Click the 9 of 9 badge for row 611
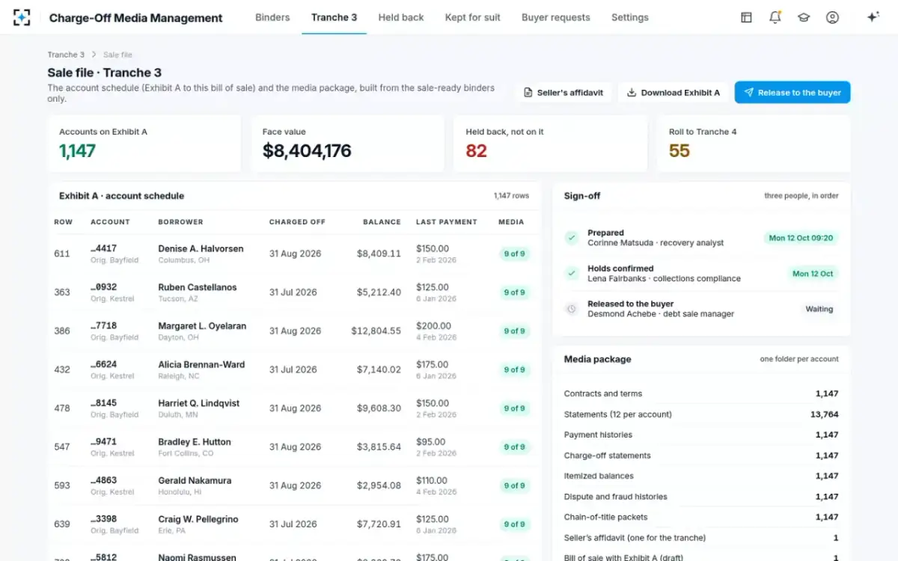Viewport: 898px width, 561px height. point(514,254)
